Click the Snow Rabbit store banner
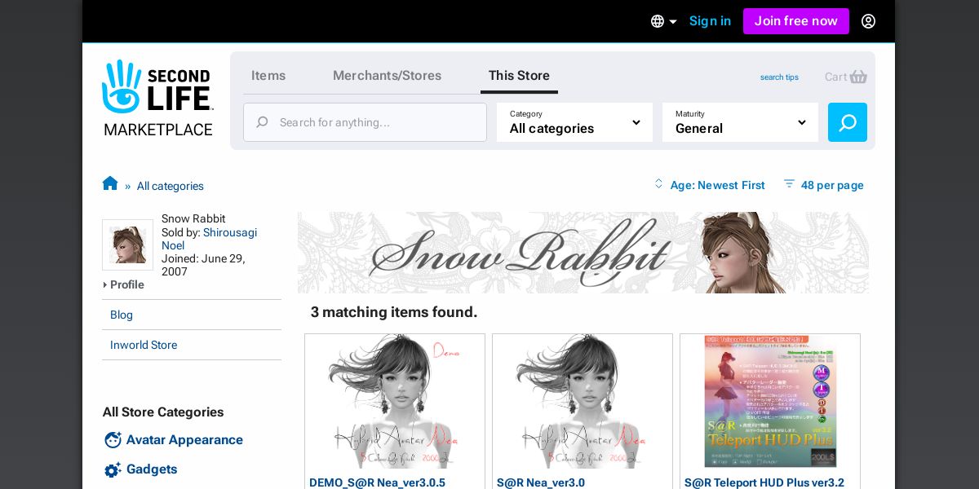The image size is (979, 489). pos(583,253)
